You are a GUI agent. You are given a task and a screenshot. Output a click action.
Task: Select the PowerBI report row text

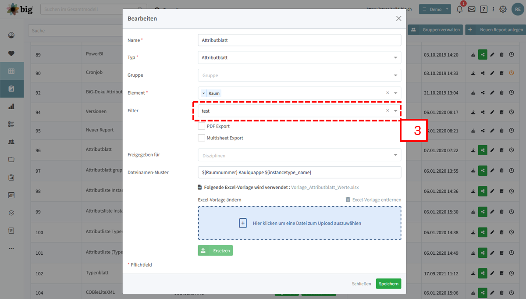(x=95, y=54)
